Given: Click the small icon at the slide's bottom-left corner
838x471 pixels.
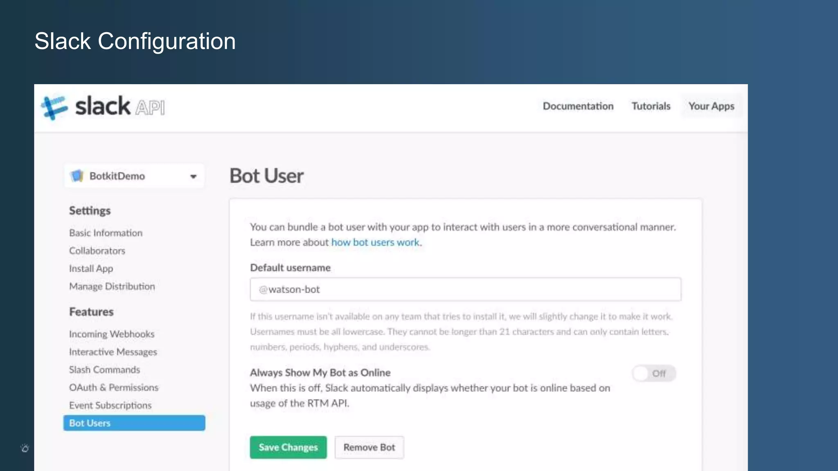Looking at the screenshot, I should click(x=25, y=448).
